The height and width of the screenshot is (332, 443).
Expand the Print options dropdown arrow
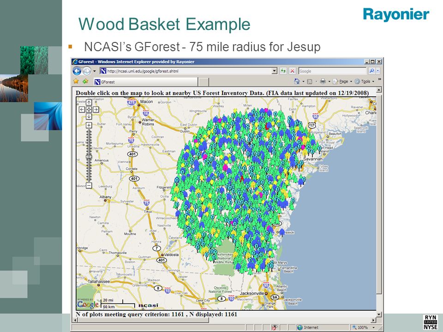pyautogui.click(x=329, y=82)
